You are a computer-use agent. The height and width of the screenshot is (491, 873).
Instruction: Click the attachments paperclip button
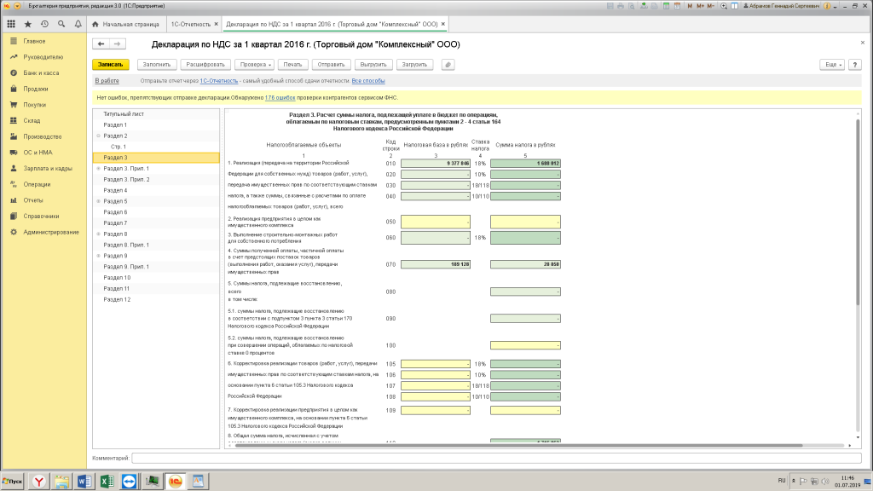[448, 65]
